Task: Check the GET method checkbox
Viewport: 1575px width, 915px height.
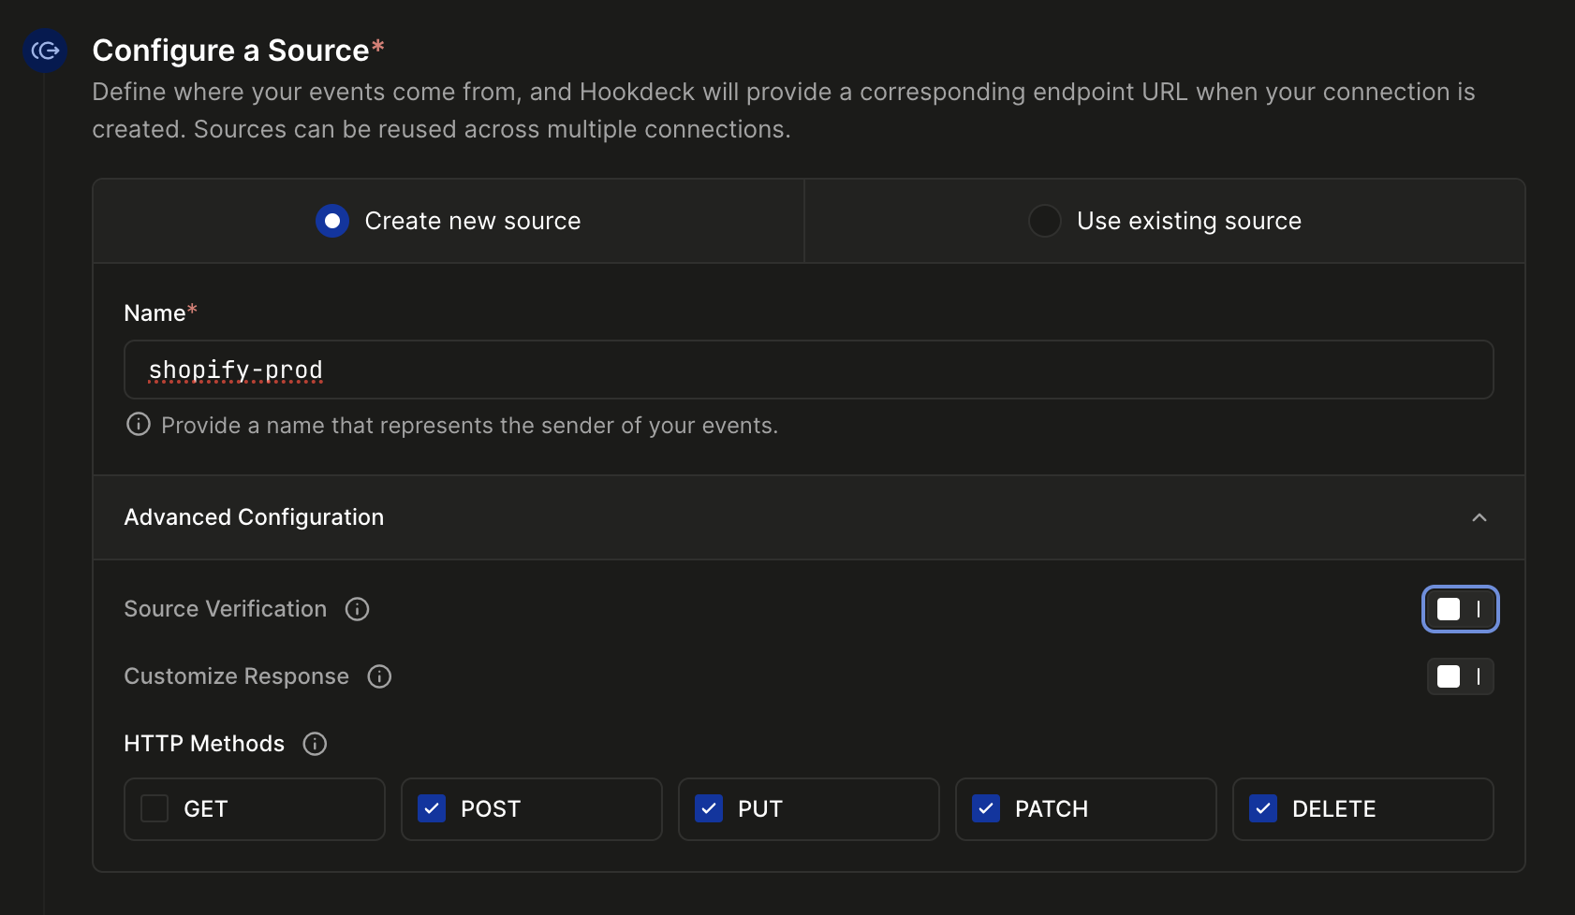Action: point(155,808)
